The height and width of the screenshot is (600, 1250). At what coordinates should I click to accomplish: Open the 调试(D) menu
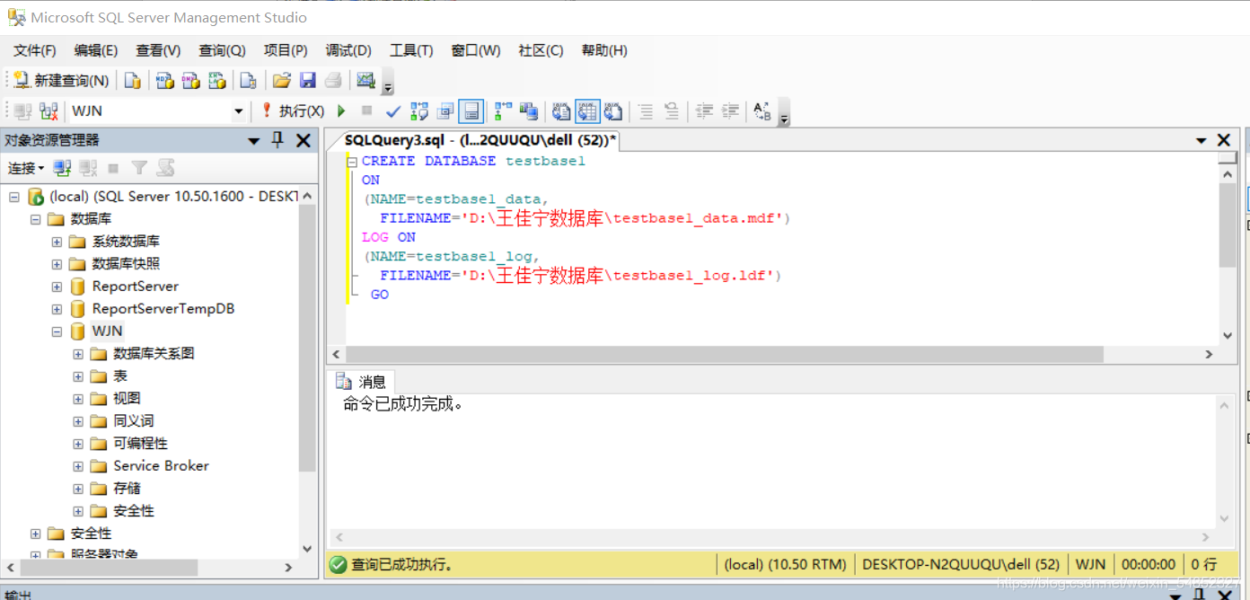(348, 50)
